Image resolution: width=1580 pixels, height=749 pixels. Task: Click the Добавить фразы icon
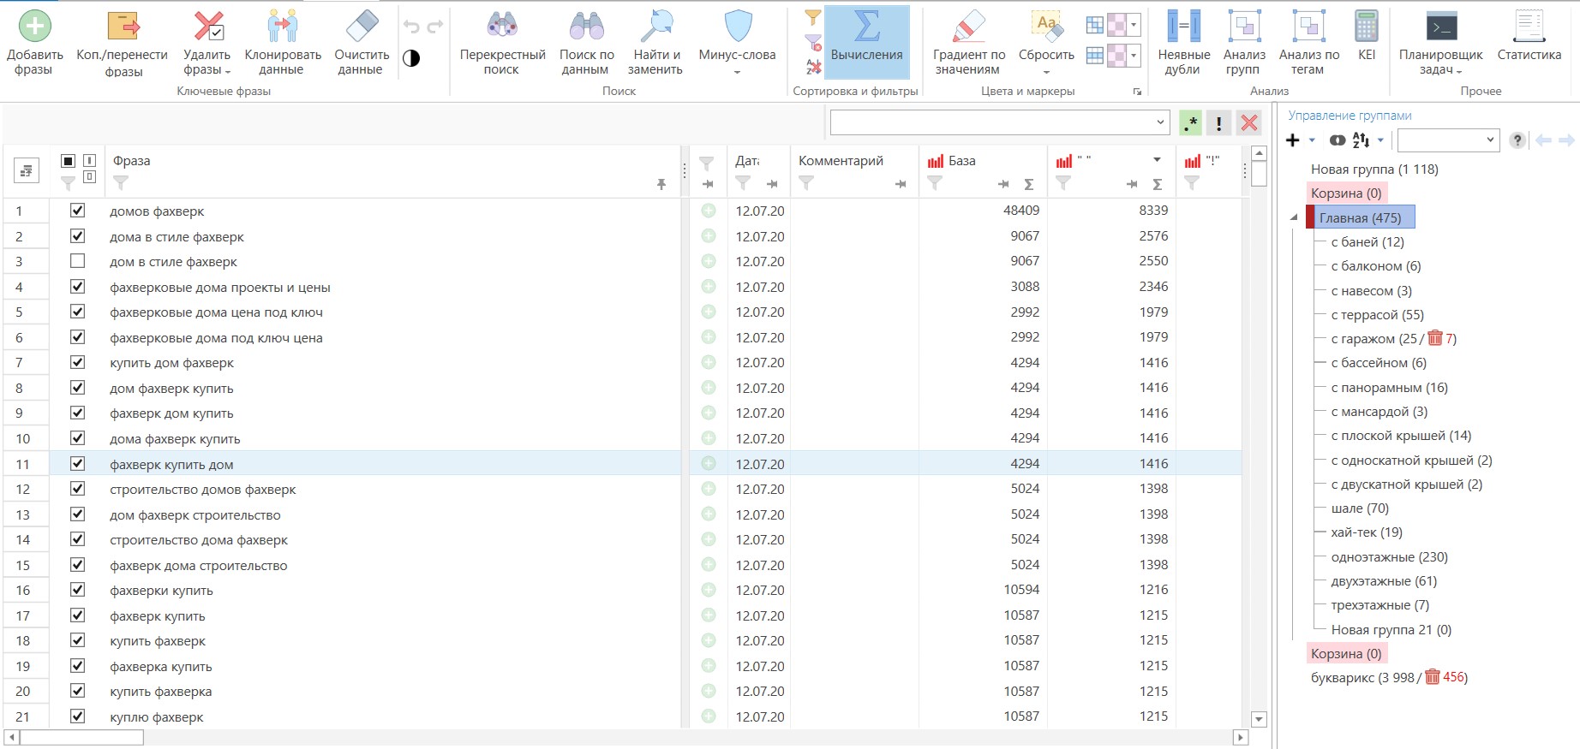click(34, 27)
